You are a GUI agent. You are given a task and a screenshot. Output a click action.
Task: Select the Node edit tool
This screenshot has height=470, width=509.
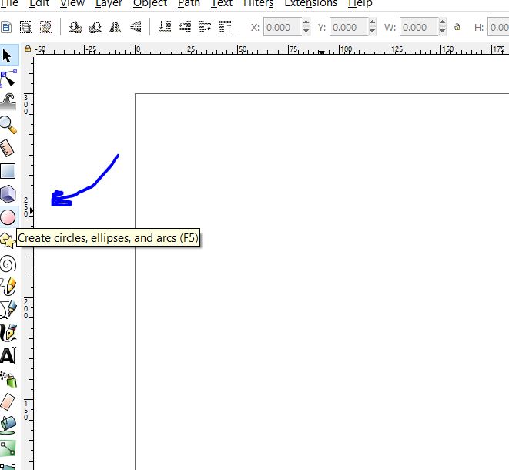pos(8,79)
